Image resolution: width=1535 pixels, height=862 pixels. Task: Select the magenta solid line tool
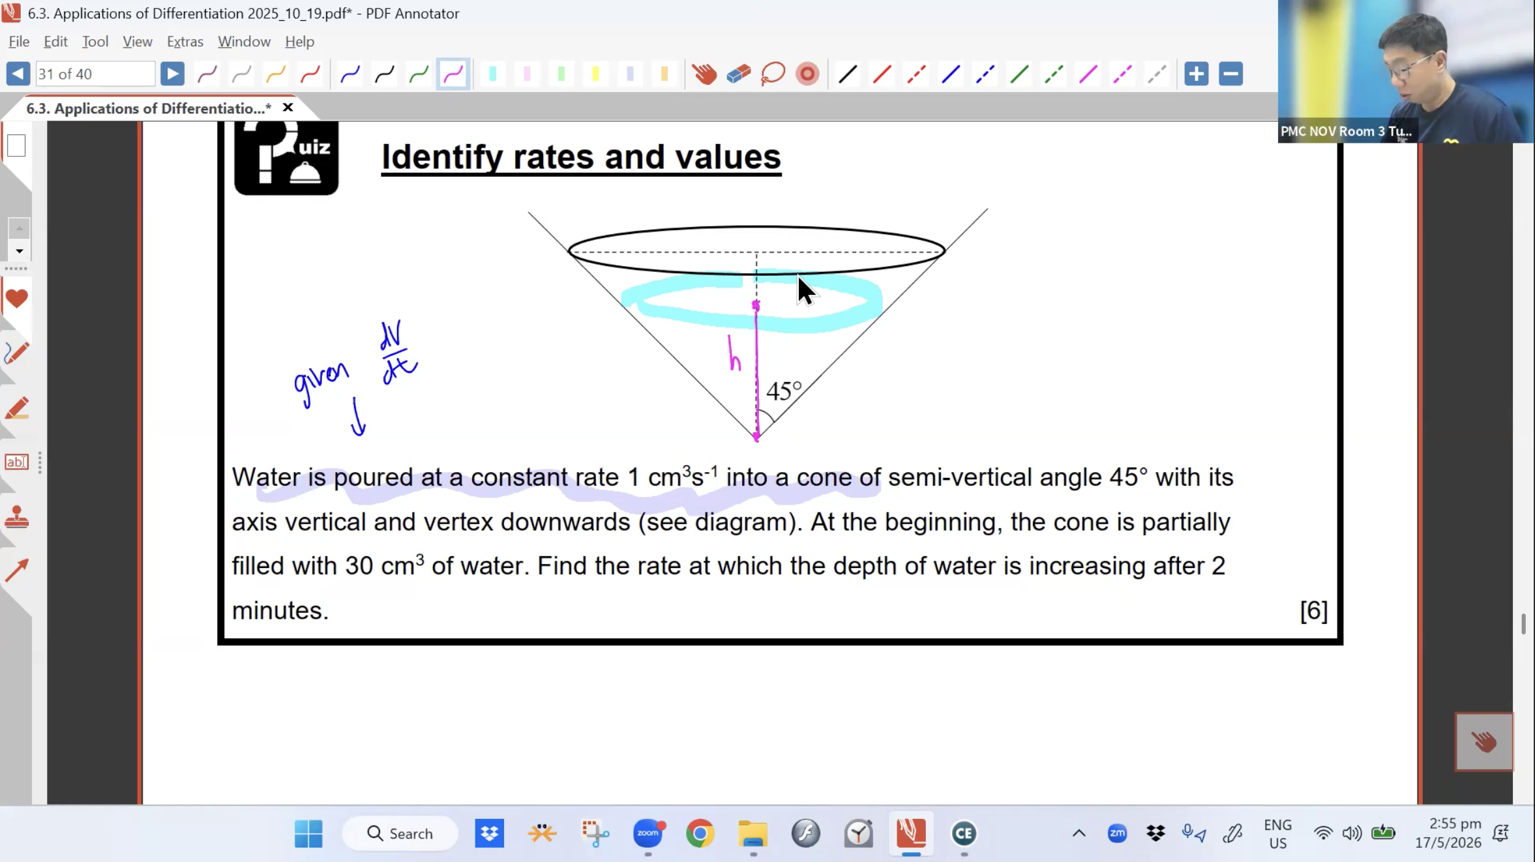(x=1088, y=74)
